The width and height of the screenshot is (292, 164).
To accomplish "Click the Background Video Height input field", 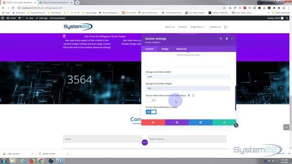I will pyautogui.click(x=188, y=88).
